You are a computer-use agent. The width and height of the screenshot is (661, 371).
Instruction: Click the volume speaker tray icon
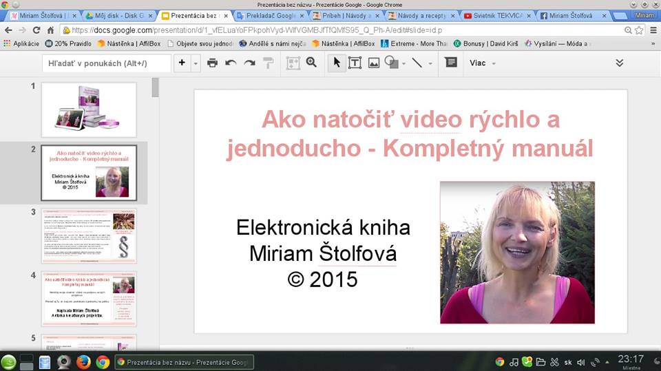pyautogui.click(x=581, y=362)
